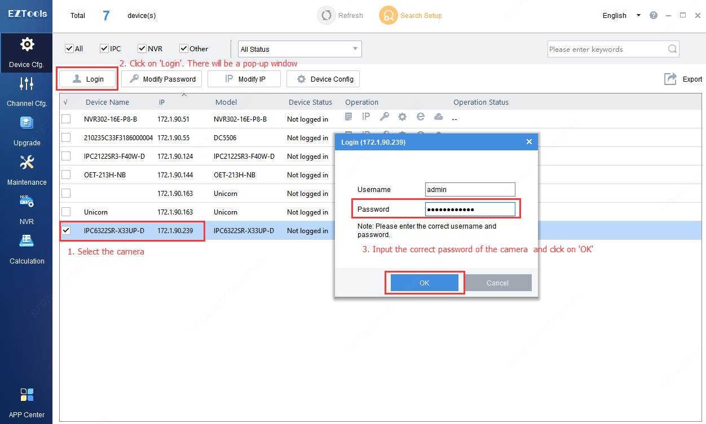
Task: Select IP cell 172.1.90.55
Action: [173, 137]
